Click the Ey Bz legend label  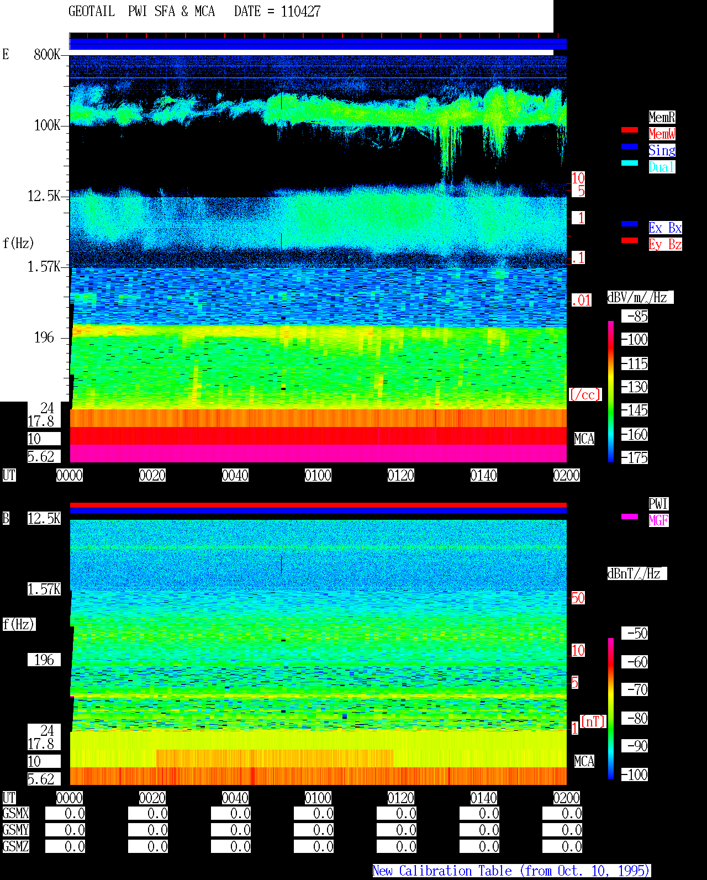pyautogui.click(x=665, y=244)
